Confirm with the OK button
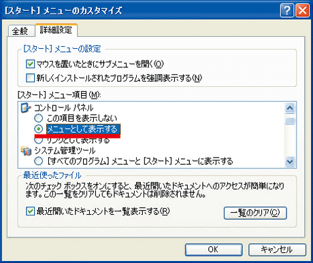Image resolution: width=313 pixels, height=263 pixels. (214, 249)
